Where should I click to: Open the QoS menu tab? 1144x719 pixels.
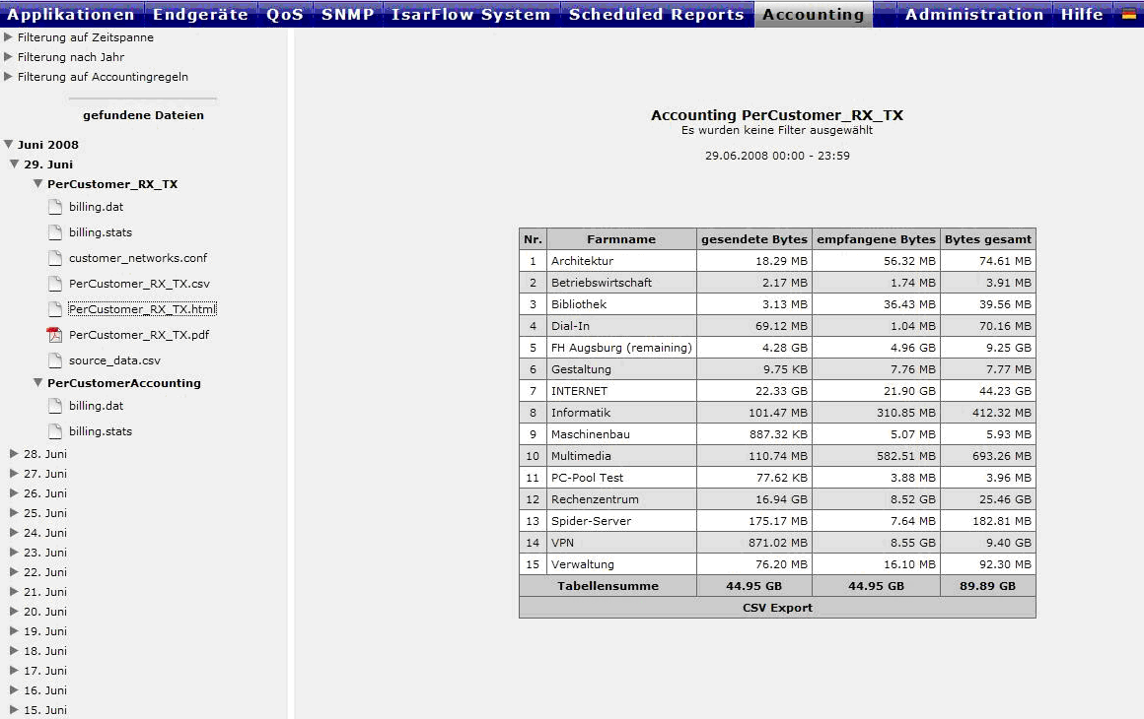[x=284, y=14]
